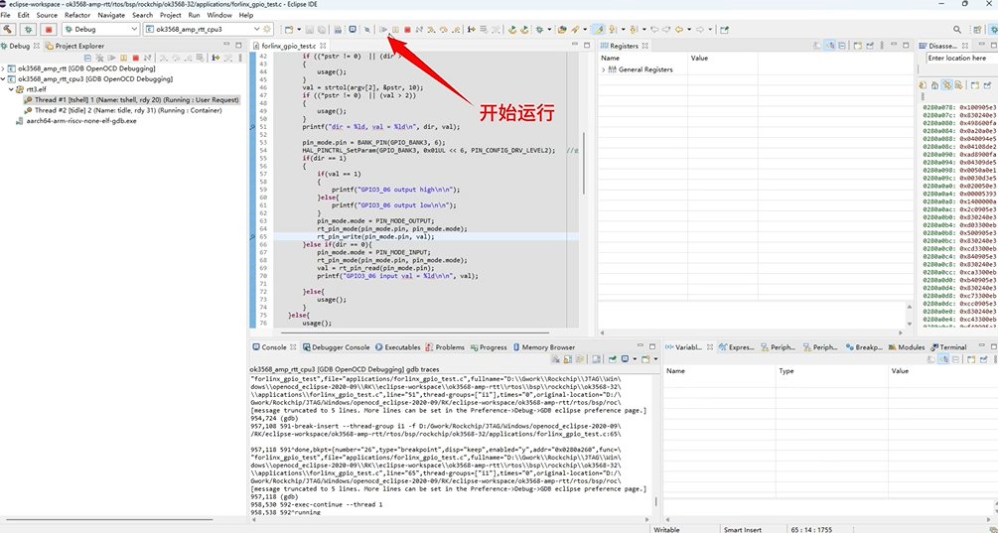Toggle the toolbar's highlighted pencil-marker button
The image size is (998, 533).
tap(598, 29)
